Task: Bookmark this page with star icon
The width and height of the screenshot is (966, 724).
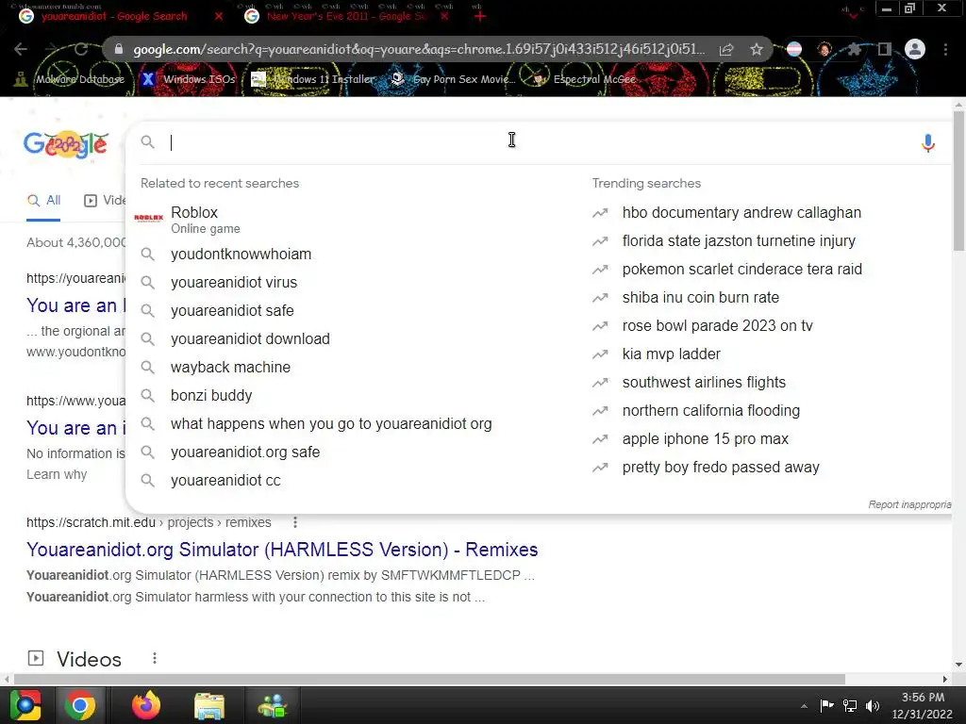Action: (x=757, y=49)
